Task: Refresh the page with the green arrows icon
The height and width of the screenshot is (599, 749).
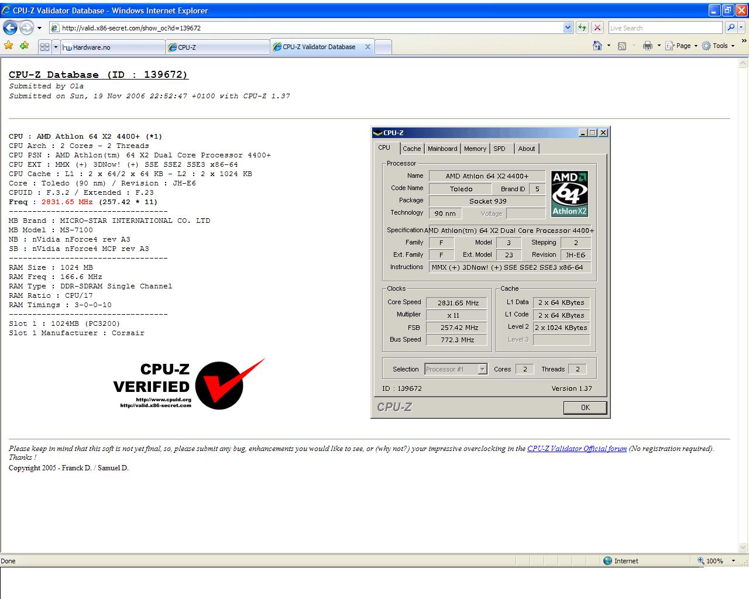Action: coord(582,27)
